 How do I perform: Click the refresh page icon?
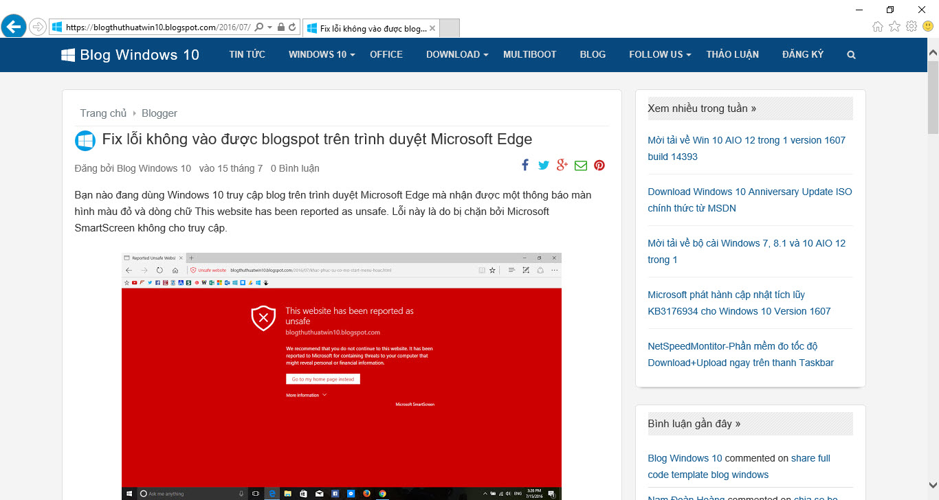[293, 27]
